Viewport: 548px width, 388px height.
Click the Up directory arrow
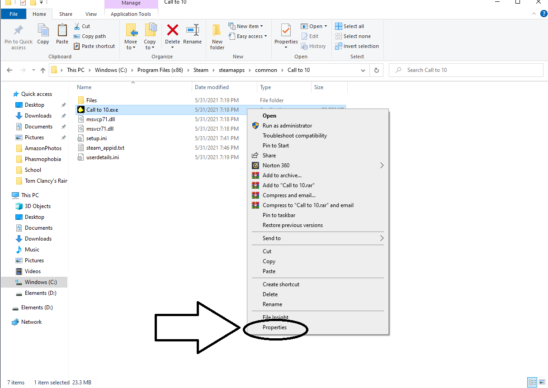point(43,70)
